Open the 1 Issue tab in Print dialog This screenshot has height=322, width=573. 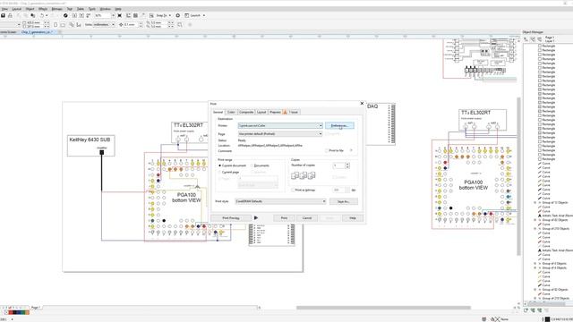(x=294, y=112)
